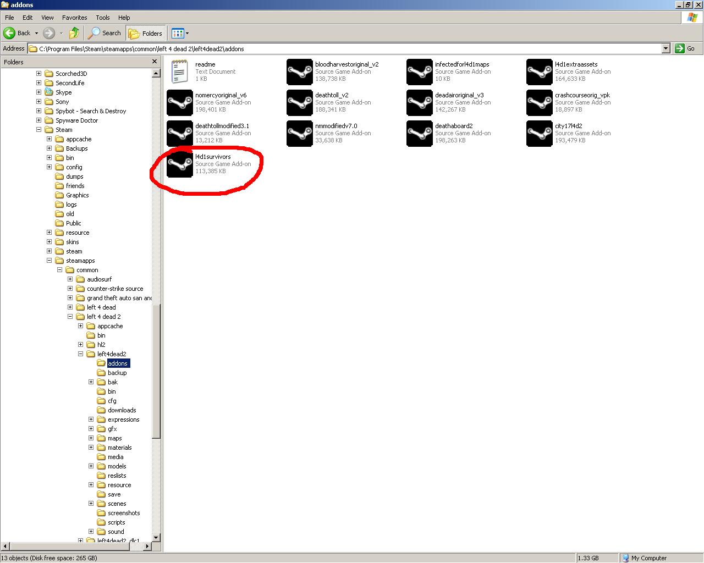
Task: Open the Favorites menu
Action: point(74,18)
